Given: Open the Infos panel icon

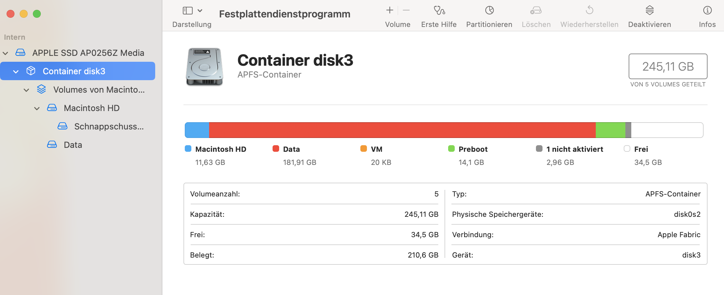Looking at the screenshot, I should [x=707, y=11].
